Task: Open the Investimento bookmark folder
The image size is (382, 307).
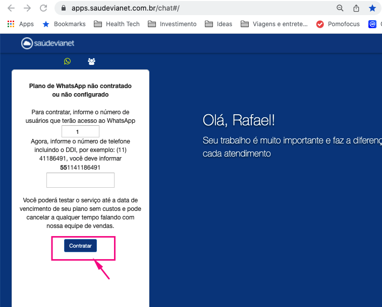Action: pyautogui.click(x=172, y=24)
